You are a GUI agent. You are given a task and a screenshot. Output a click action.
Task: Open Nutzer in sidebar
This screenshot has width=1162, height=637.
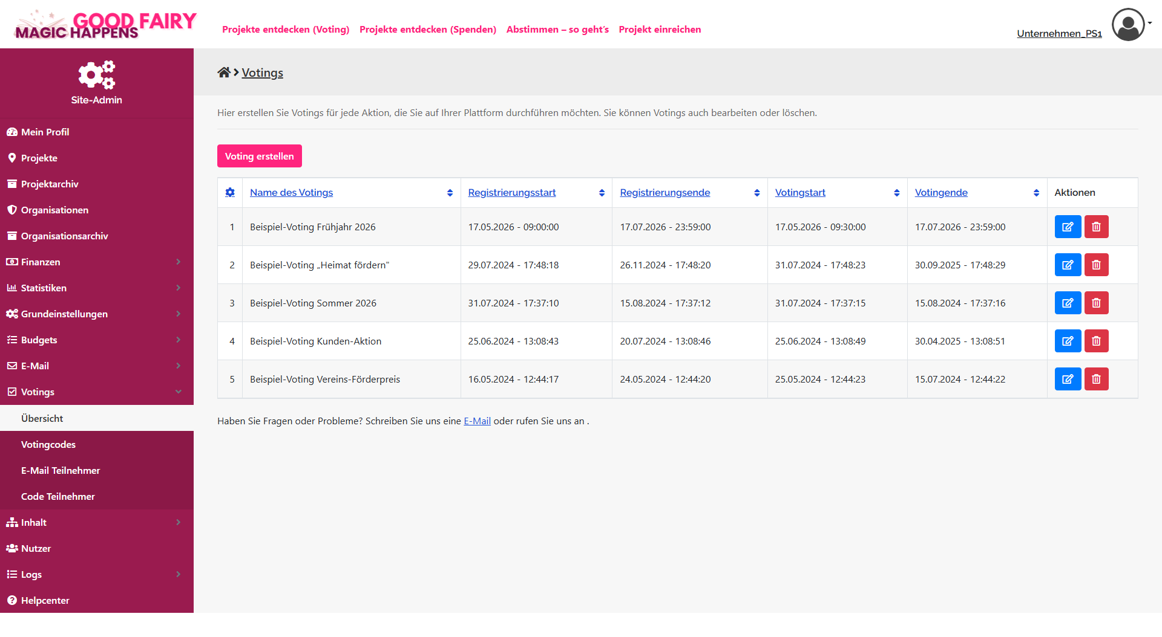point(97,548)
